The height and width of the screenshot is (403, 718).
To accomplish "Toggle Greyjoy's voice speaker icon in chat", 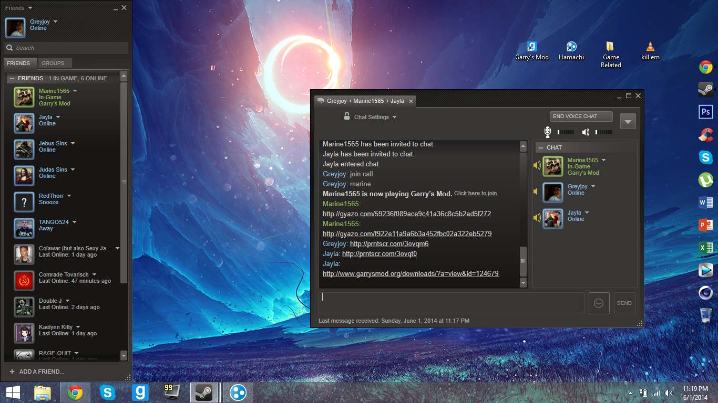I will coord(537,192).
